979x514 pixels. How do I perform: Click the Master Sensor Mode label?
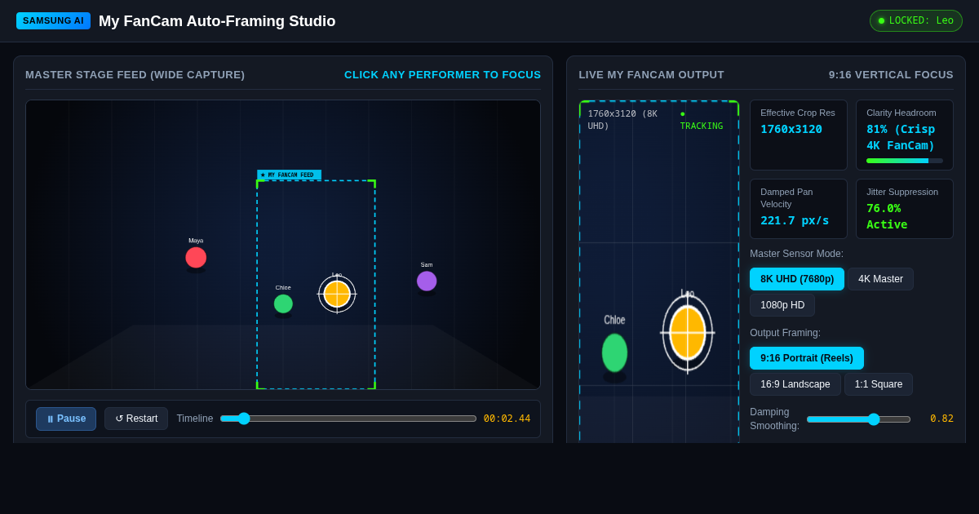[796, 254]
